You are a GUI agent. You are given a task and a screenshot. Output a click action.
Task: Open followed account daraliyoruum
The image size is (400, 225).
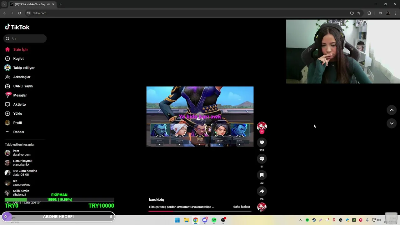[x=22, y=153]
